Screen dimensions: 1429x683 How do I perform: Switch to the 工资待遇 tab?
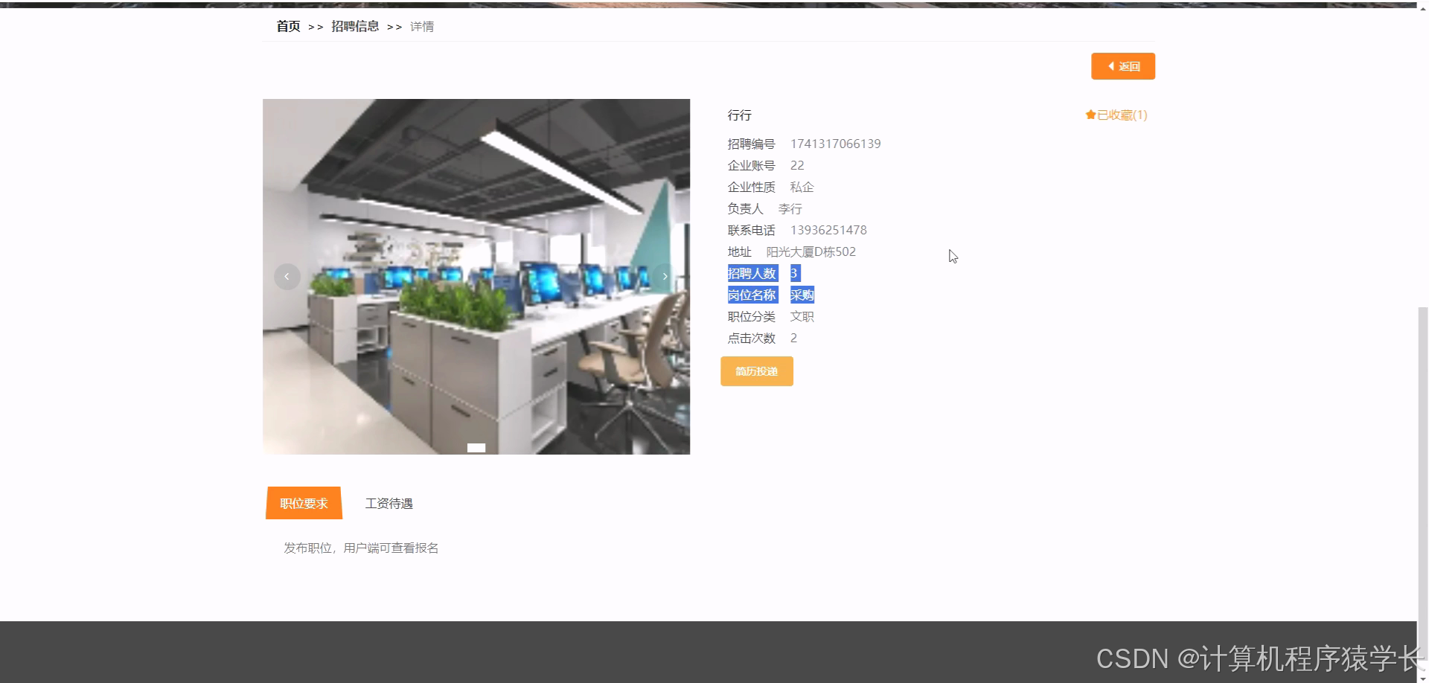389,503
